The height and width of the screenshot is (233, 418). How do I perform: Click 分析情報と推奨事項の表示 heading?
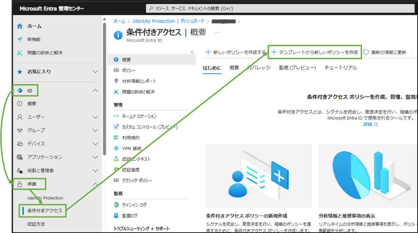tap(347, 216)
